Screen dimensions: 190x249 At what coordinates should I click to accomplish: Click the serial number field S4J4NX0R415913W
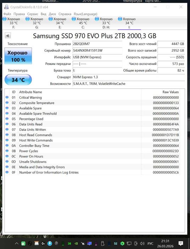tap(97, 51)
